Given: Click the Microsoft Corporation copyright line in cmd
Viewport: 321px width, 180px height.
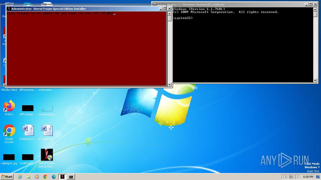Looking at the screenshot, I should [226, 12].
